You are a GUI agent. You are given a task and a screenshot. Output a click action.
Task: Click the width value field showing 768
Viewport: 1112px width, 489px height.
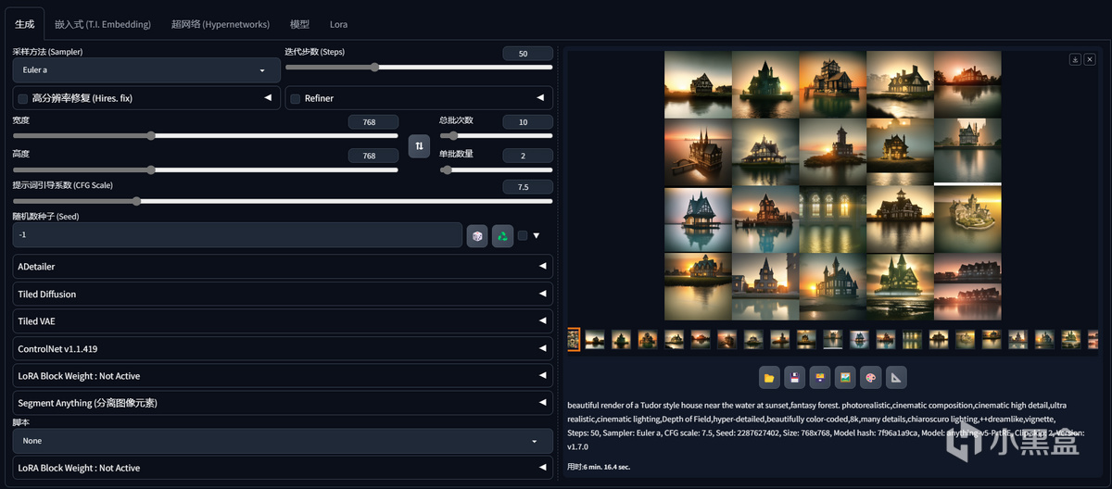pos(373,121)
